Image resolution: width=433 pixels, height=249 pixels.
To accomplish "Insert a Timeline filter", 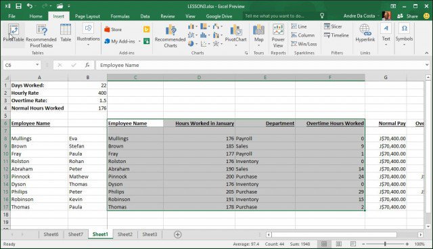I will [x=336, y=35].
